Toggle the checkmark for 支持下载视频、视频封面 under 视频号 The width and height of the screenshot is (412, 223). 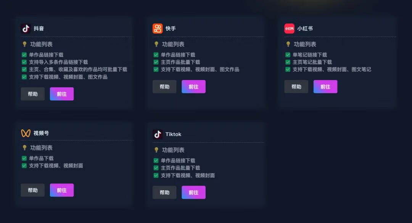(24, 166)
